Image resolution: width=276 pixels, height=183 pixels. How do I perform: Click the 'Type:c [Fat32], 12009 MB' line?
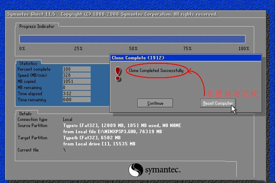[122, 125]
